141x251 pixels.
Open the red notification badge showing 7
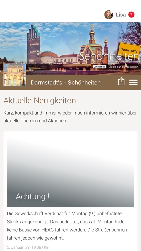pyautogui.click(x=131, y=15)
